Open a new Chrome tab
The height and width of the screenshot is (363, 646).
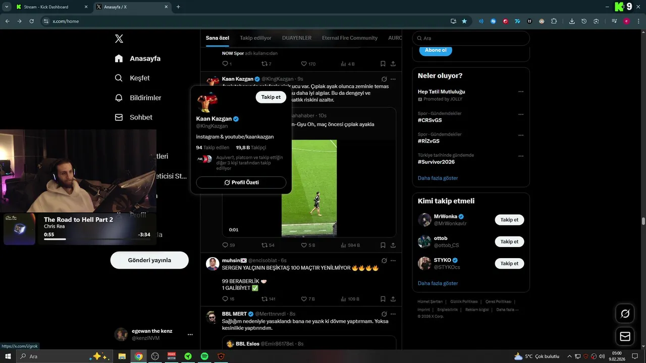(x=178, y=7)
